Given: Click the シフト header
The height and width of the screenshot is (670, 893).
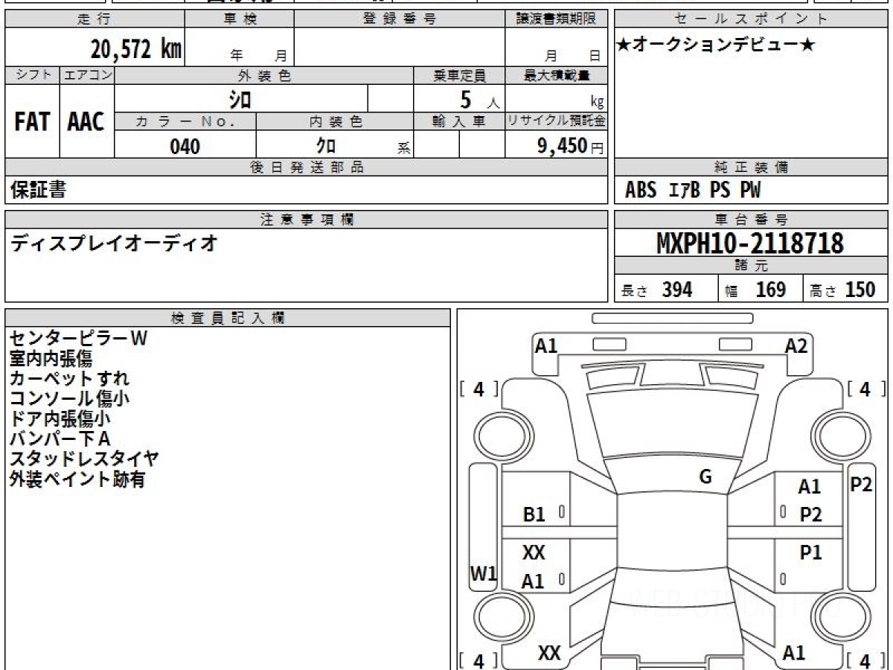Looking at the screenshot, I should click(32, 75).
